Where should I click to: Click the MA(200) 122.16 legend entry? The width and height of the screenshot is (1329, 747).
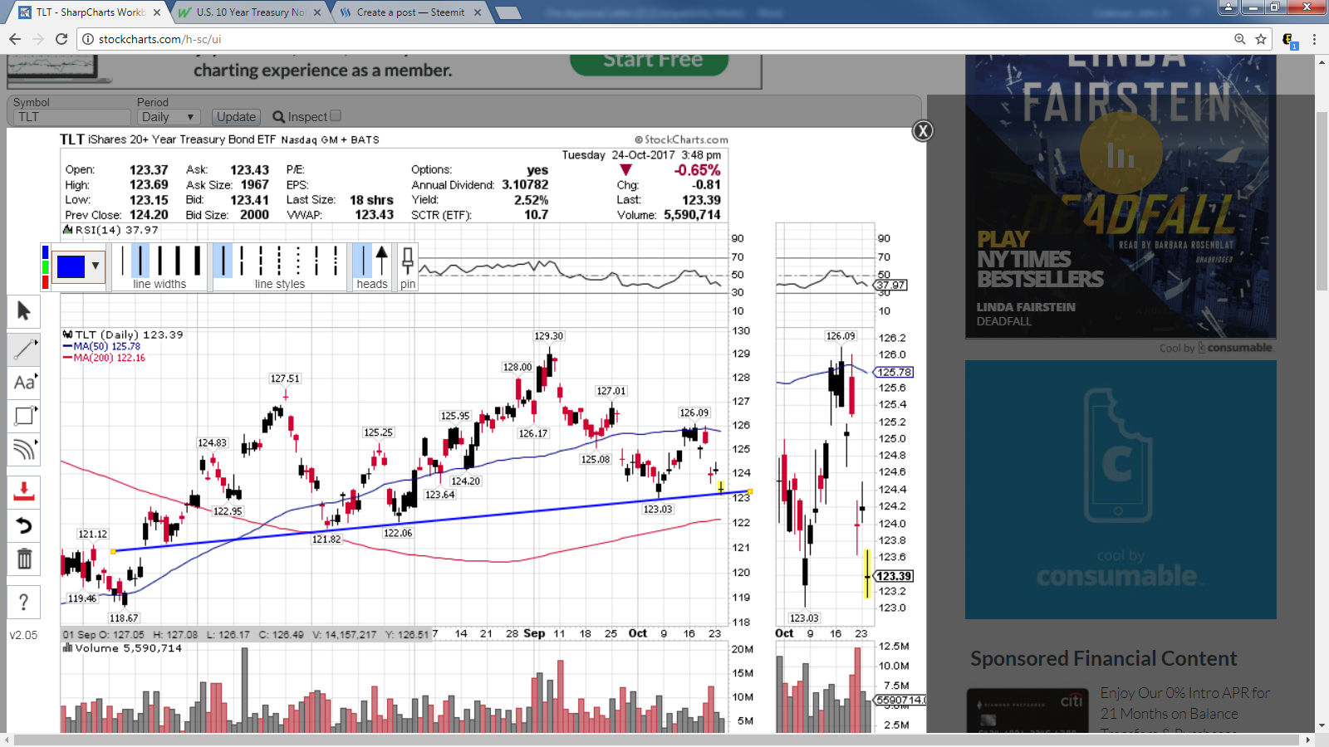pos(104,359)
